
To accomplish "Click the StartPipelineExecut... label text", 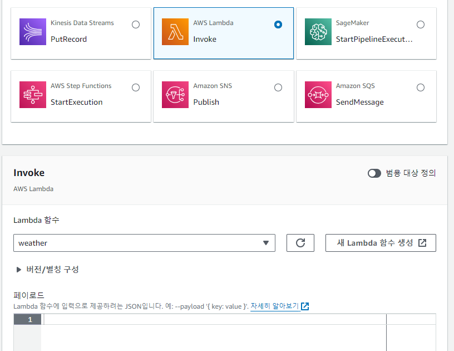I will tap(374, 39).
